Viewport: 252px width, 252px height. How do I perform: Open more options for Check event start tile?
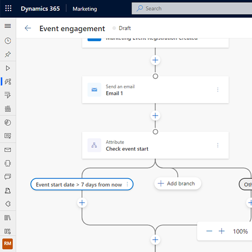[218, 145]
